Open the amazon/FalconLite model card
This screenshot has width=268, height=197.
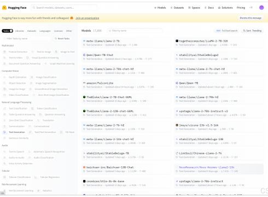point(126,85)
